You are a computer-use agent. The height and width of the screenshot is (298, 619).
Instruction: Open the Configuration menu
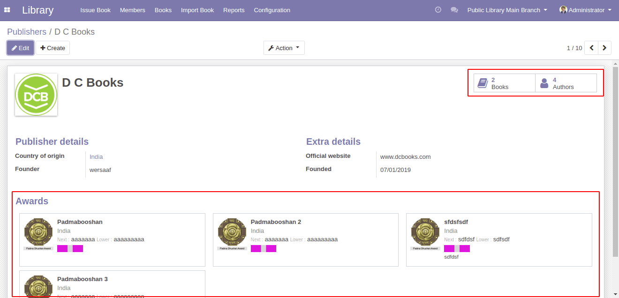272,10
